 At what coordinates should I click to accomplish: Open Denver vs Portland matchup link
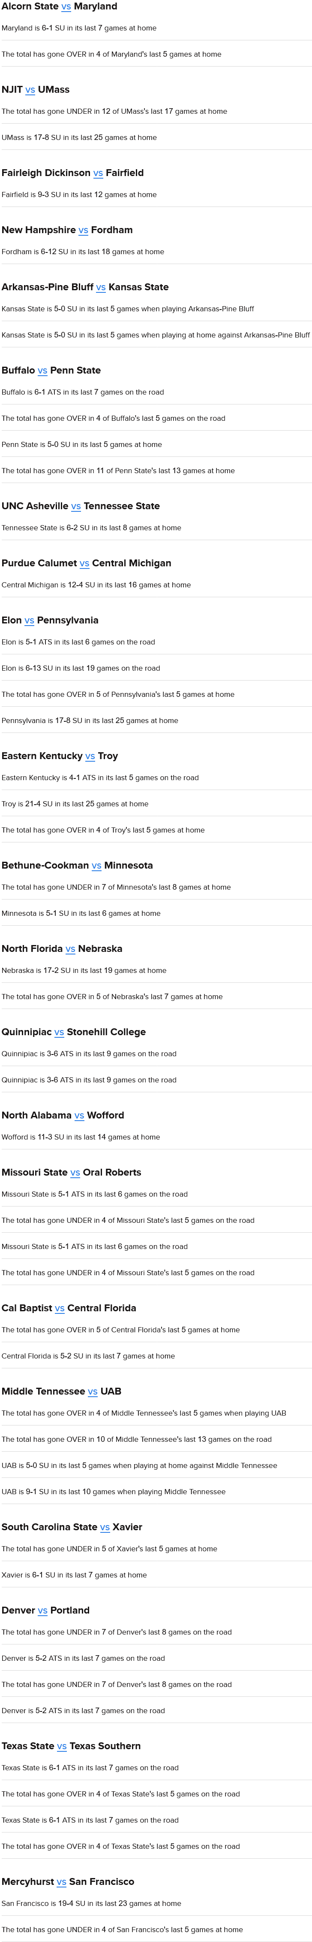click(43, 1610)
